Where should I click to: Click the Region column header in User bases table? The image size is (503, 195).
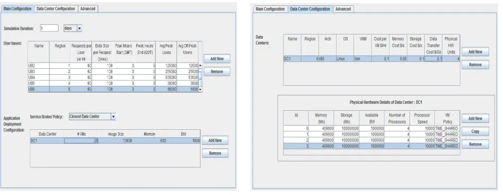coord(60,52)
